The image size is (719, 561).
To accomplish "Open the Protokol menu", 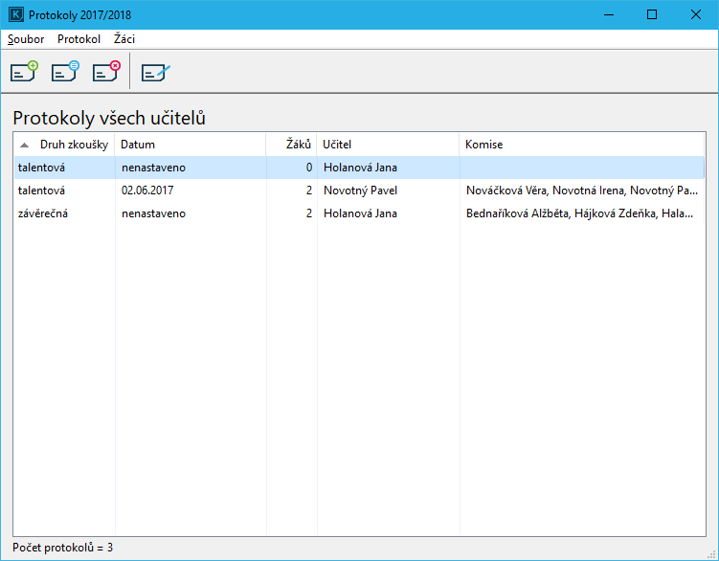I will 79,39.
